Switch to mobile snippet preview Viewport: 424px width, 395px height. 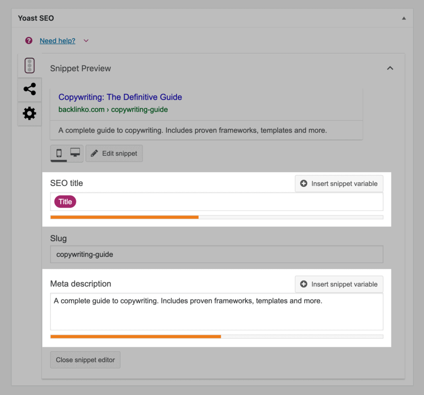(59, 153)
